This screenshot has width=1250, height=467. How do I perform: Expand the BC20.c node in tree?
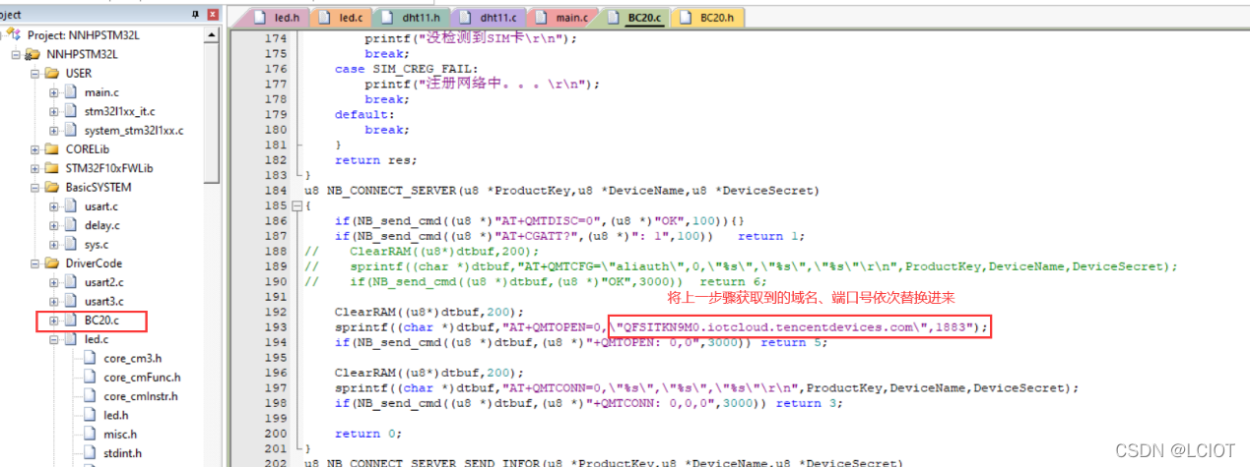[54, 321]
